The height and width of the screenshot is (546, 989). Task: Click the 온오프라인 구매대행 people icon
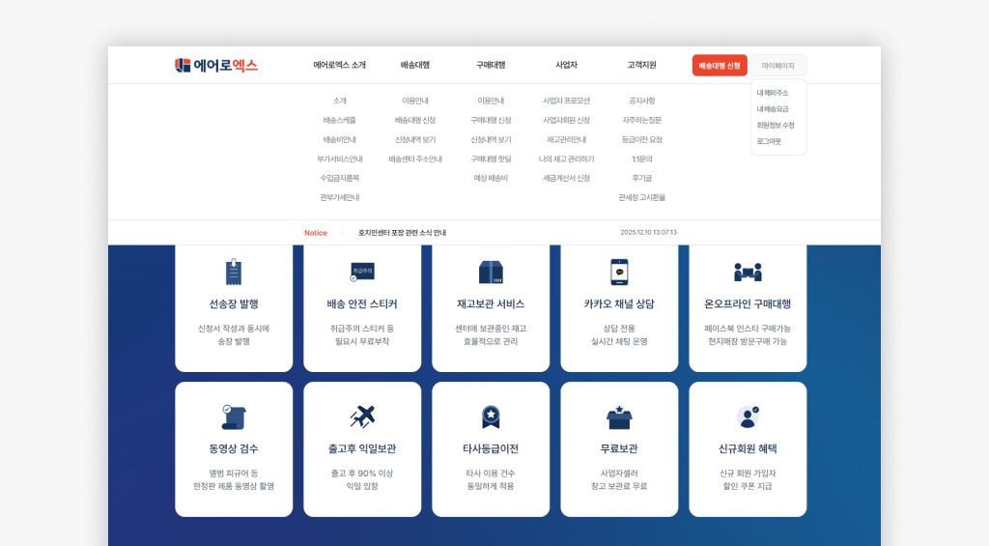pos(749,273)
